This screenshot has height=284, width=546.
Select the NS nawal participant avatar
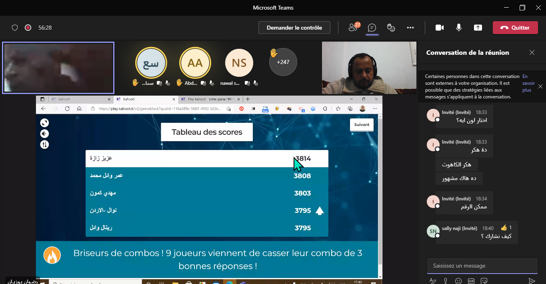[239, 63]
